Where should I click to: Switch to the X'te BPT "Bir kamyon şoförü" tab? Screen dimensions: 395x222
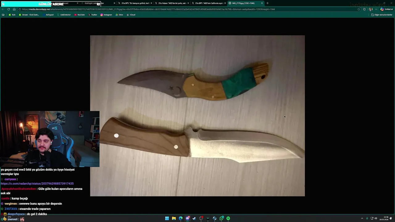point(135,3)
